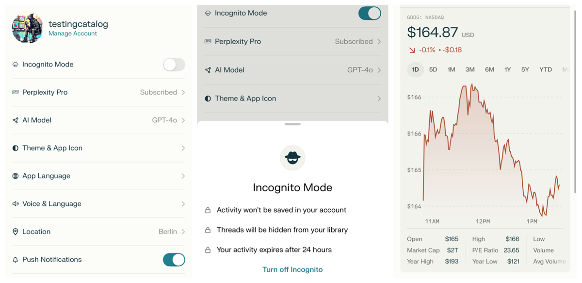Open the Location setting showing Berlin
Viewport: 582px width, 283px height.
[x=97, y=232]
